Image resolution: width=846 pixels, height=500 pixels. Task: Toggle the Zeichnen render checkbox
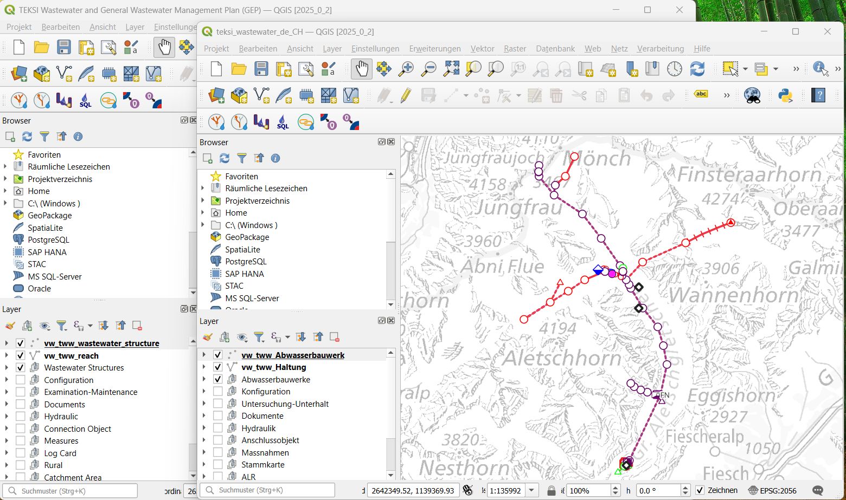700,491
